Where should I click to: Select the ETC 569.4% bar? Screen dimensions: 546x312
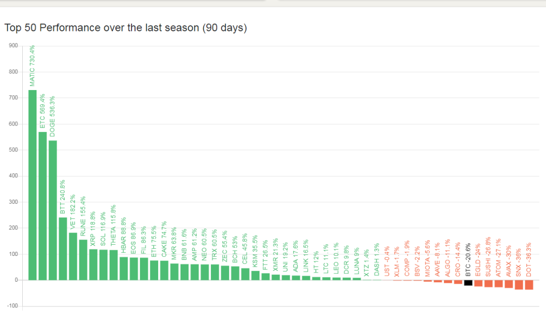click(x=42, y=206)
